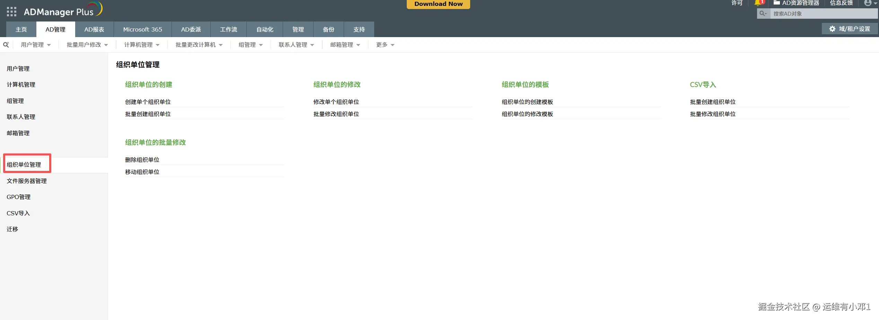Select 用户管理 in the left sidebar
Screen dimensions: 879x320
tap(18, 69)
